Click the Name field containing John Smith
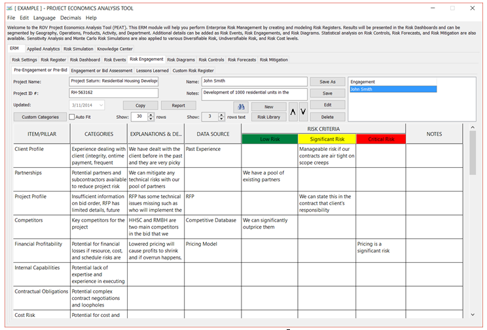Viewport: 487px width, 330px height. [x=255, y=81]
